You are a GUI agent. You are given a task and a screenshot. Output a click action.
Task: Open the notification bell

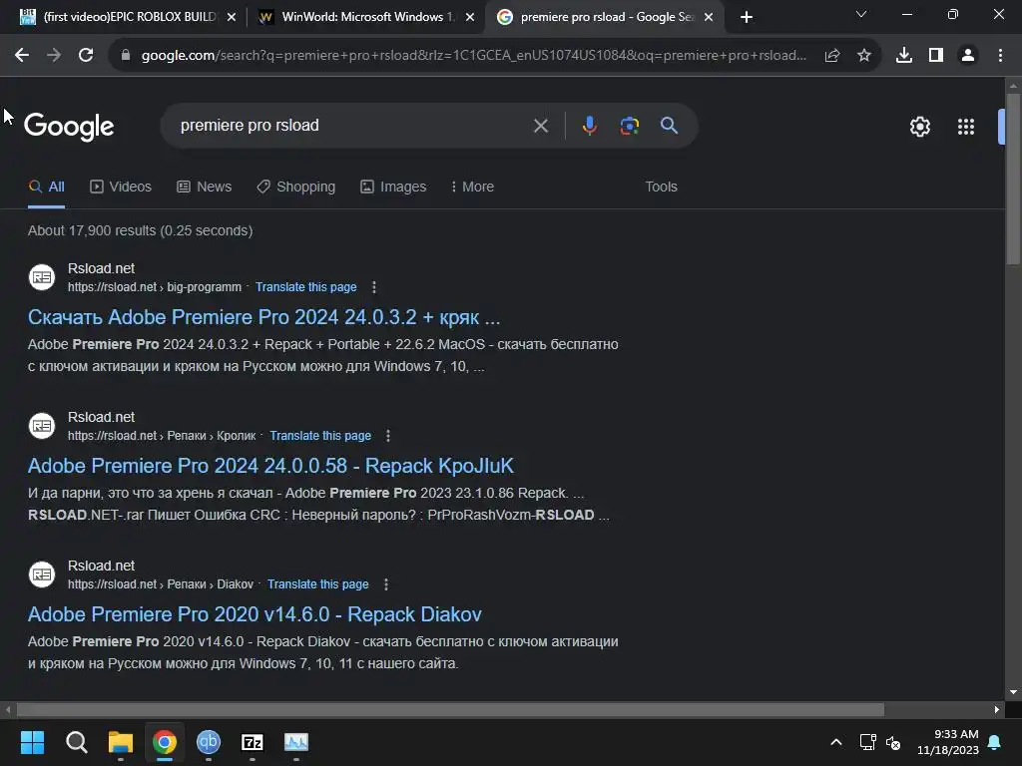pyautogui.click(x=995, y=742)
